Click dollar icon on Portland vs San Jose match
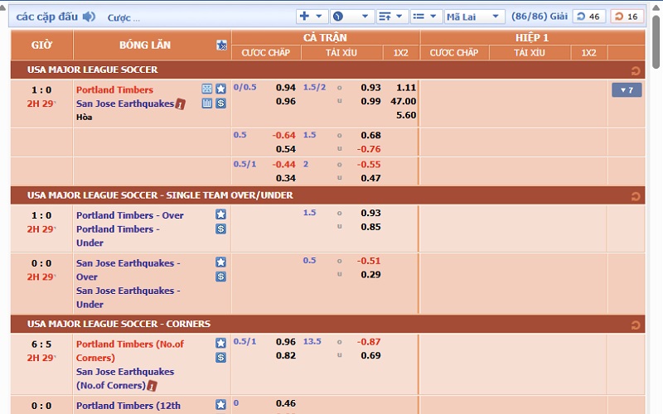Screen dimensions: 663x414 tap(220, 103)
